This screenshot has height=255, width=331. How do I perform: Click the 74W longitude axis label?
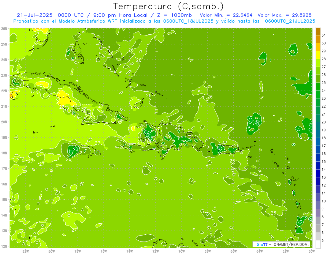point(130,251)
